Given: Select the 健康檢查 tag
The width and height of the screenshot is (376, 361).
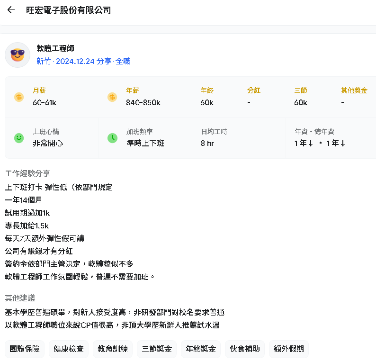Looking at the screenshot, I should pos(69,349).
